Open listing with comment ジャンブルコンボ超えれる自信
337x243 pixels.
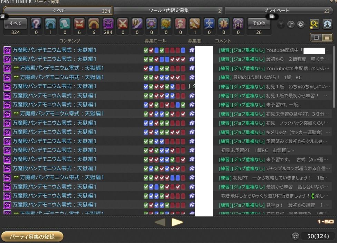click(167, 168)
